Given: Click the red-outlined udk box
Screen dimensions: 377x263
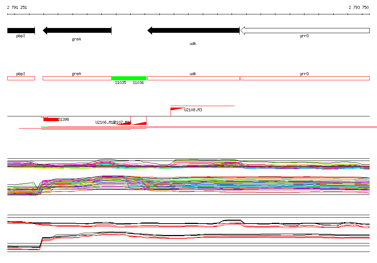Looking at the screenshot, I should (193, 78).
